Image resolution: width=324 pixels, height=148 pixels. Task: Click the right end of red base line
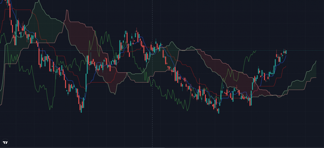click(286, 66)
